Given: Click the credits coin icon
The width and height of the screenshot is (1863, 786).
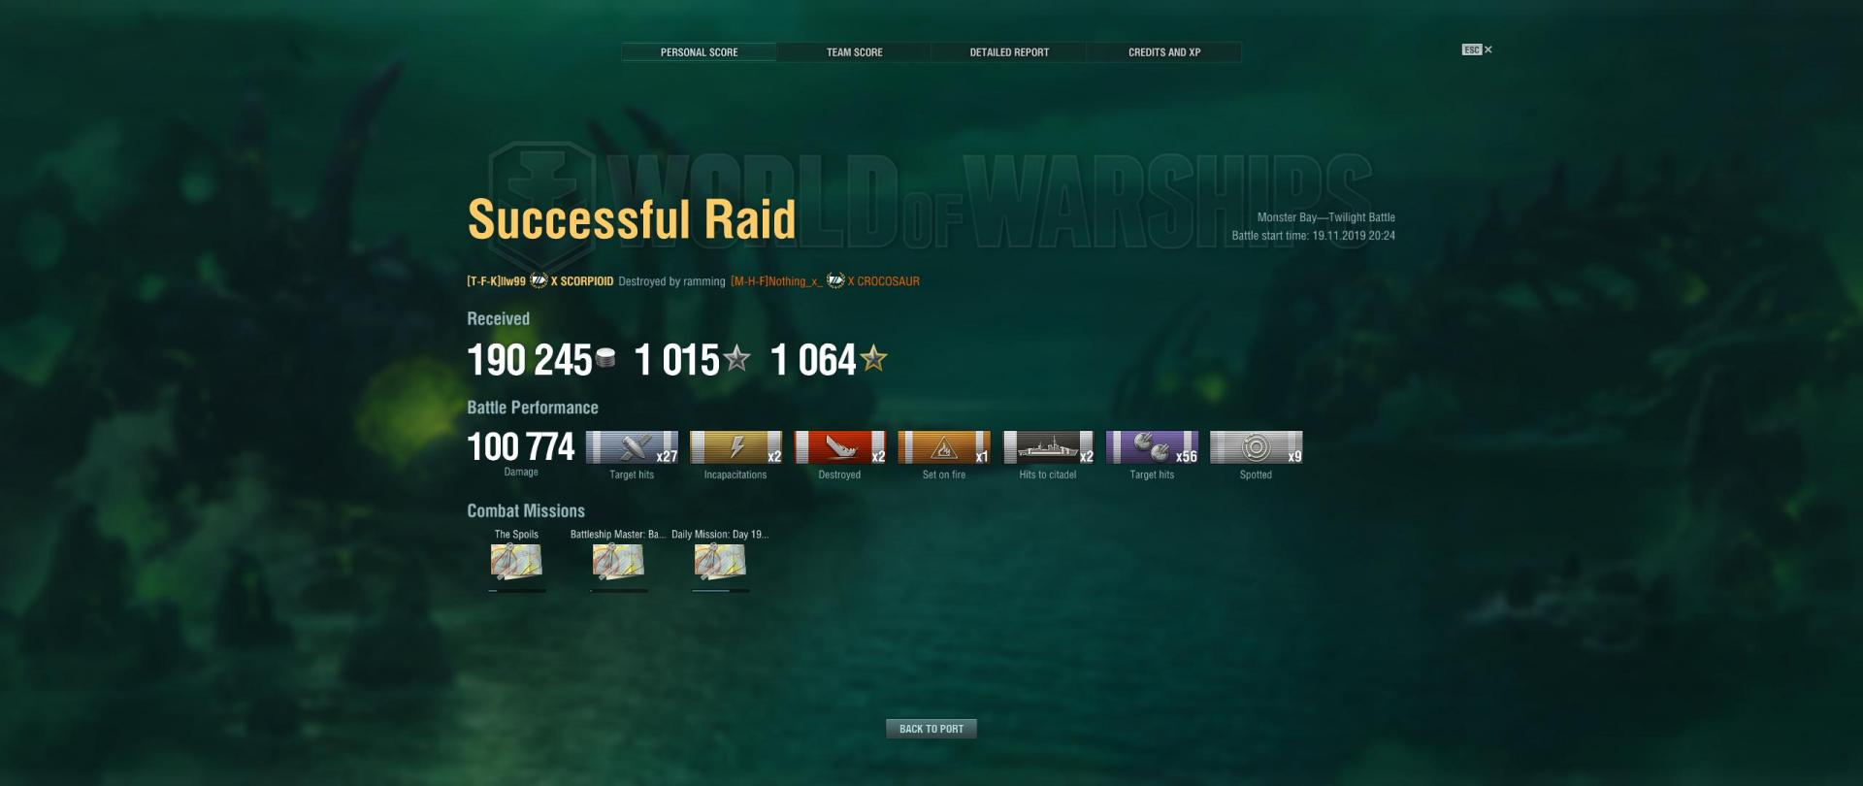Looking at the screenshot, I should click(x=605, y=358).
